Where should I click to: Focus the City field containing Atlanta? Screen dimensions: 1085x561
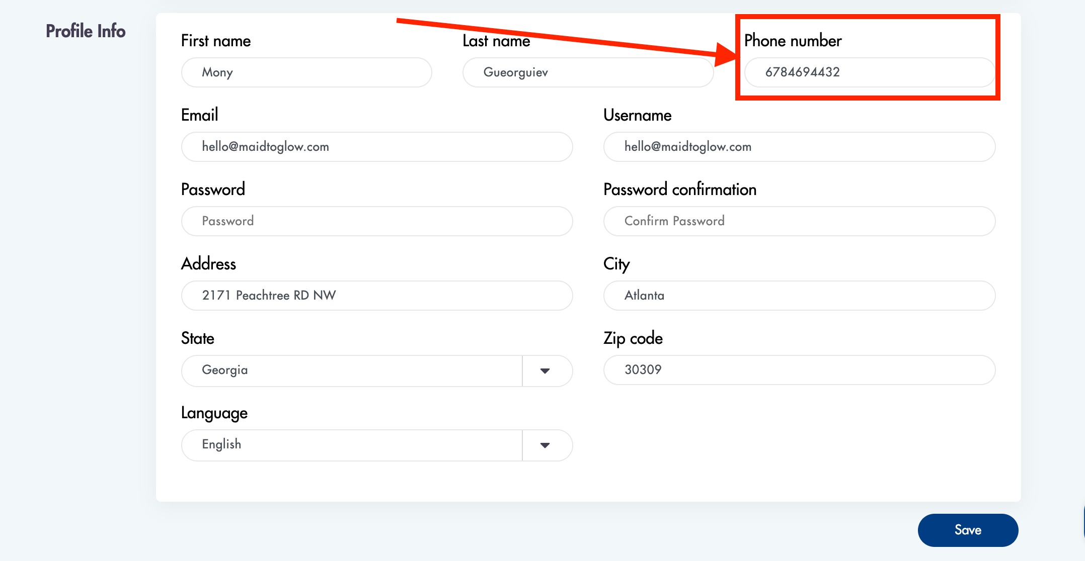799,296
